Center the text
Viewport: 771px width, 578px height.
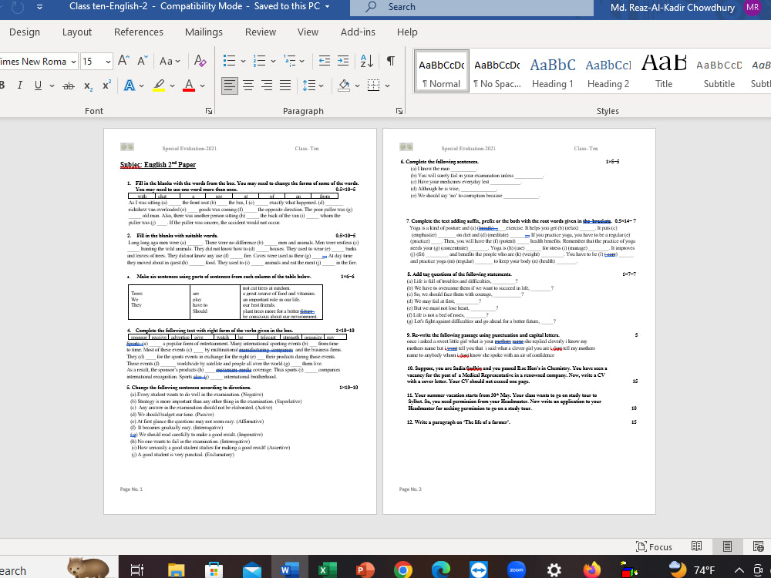[248, 86]
